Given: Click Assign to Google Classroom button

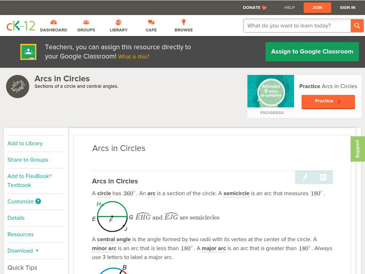Looking at the screenshot, I should [x=312, y=52].
